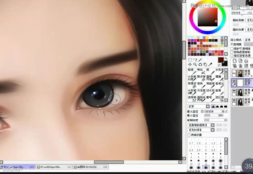Select the 蜡笔 crayon brush
Viewport: 253px width, 174px height.
[x=210, y=99]
